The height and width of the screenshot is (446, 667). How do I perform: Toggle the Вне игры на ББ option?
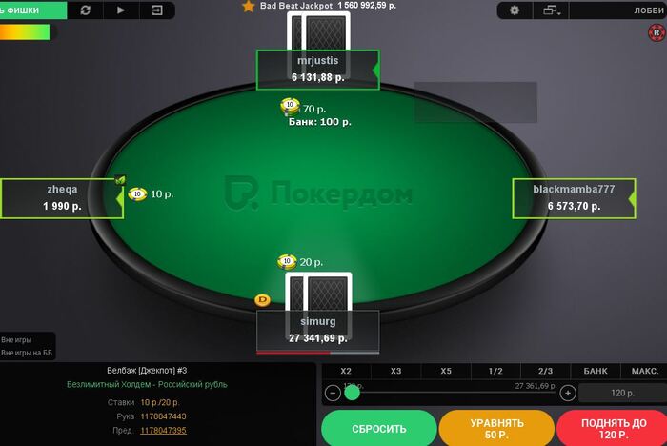pyautogui.click(x=27, y=353)
